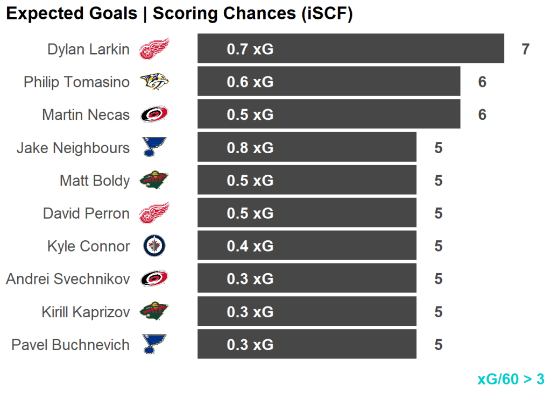This screenshot has height=393, width=551.
Task: Click the Red Wings logo beside Dylan Larkin
Action: click(x=154, y=49)
